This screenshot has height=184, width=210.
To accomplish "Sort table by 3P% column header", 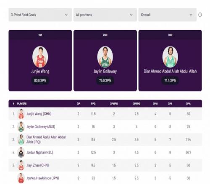I will coord(188,104).
